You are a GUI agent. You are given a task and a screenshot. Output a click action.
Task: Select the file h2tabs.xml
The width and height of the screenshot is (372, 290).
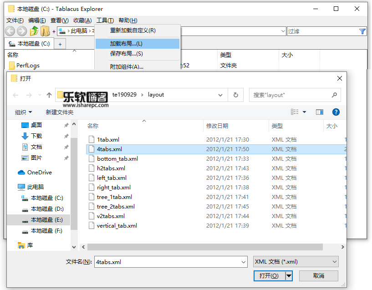pos(111,168)
